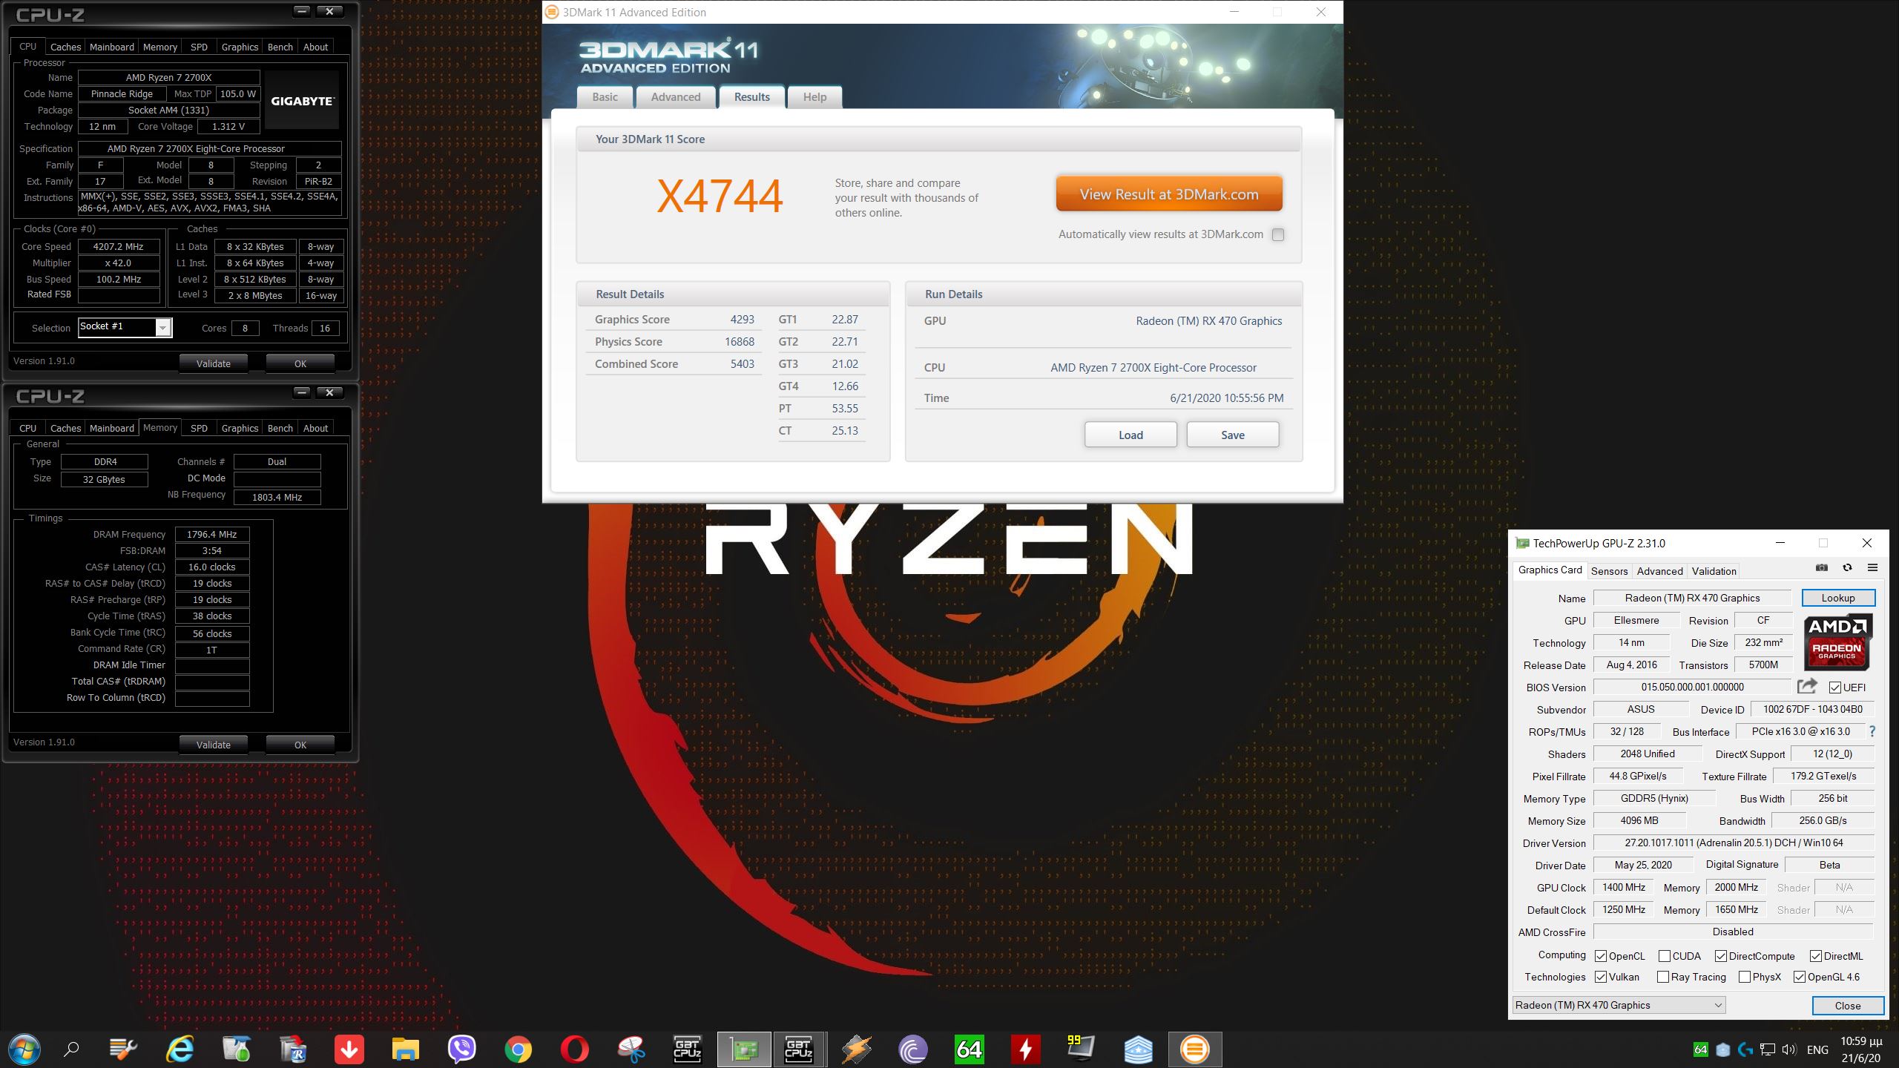The width and height of the screenshot is (1899, 1068).
Task: Open SPD tab in bottom CPU-Z window
Action: coord(199,428)
